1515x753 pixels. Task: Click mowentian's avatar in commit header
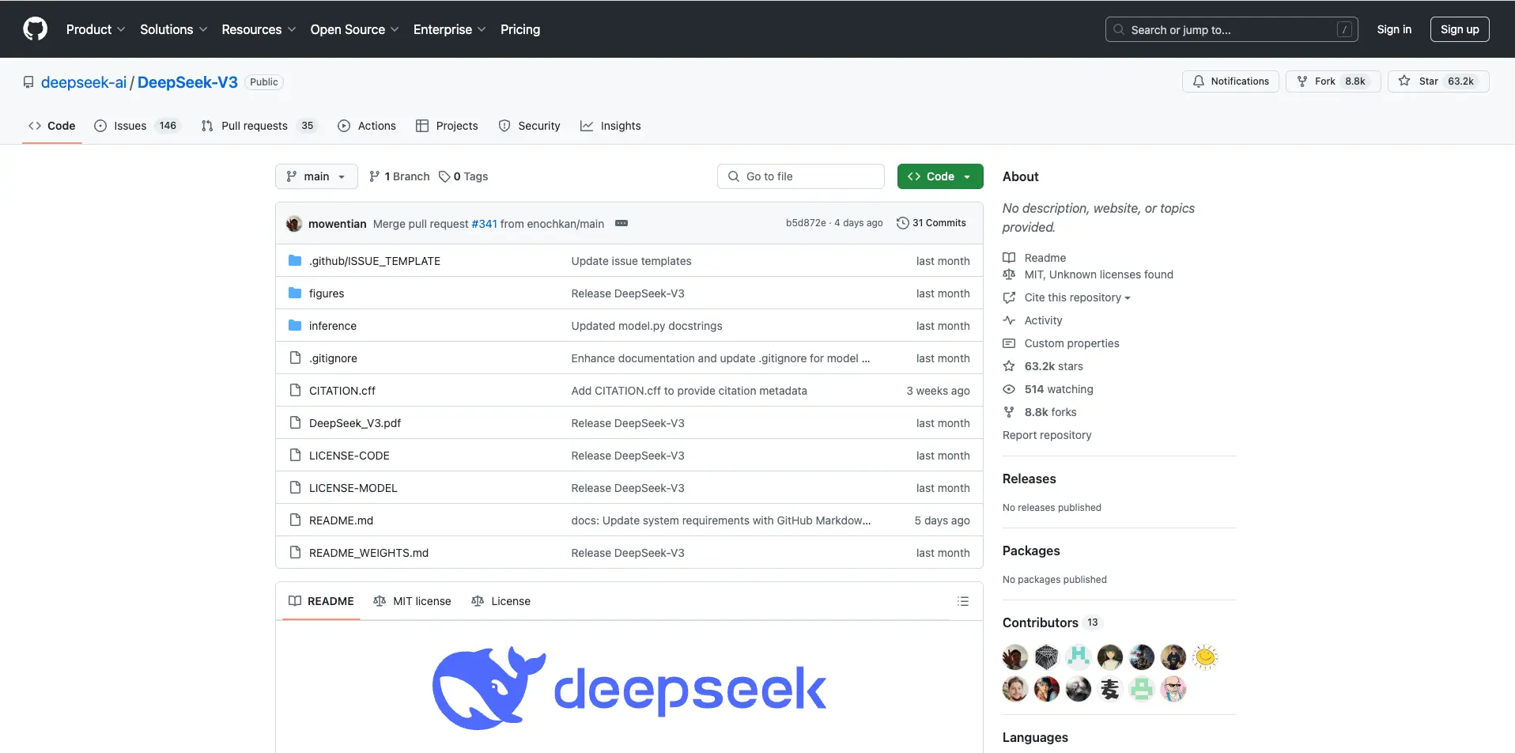click(294, 224)
